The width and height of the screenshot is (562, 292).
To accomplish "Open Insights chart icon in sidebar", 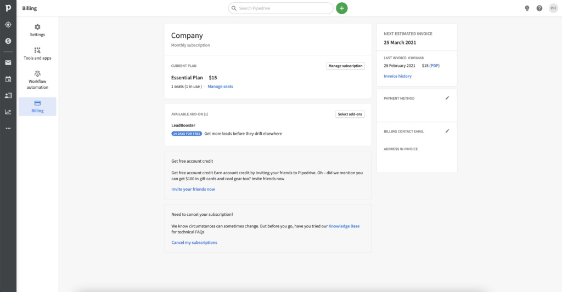I will [x=8, y=112].
